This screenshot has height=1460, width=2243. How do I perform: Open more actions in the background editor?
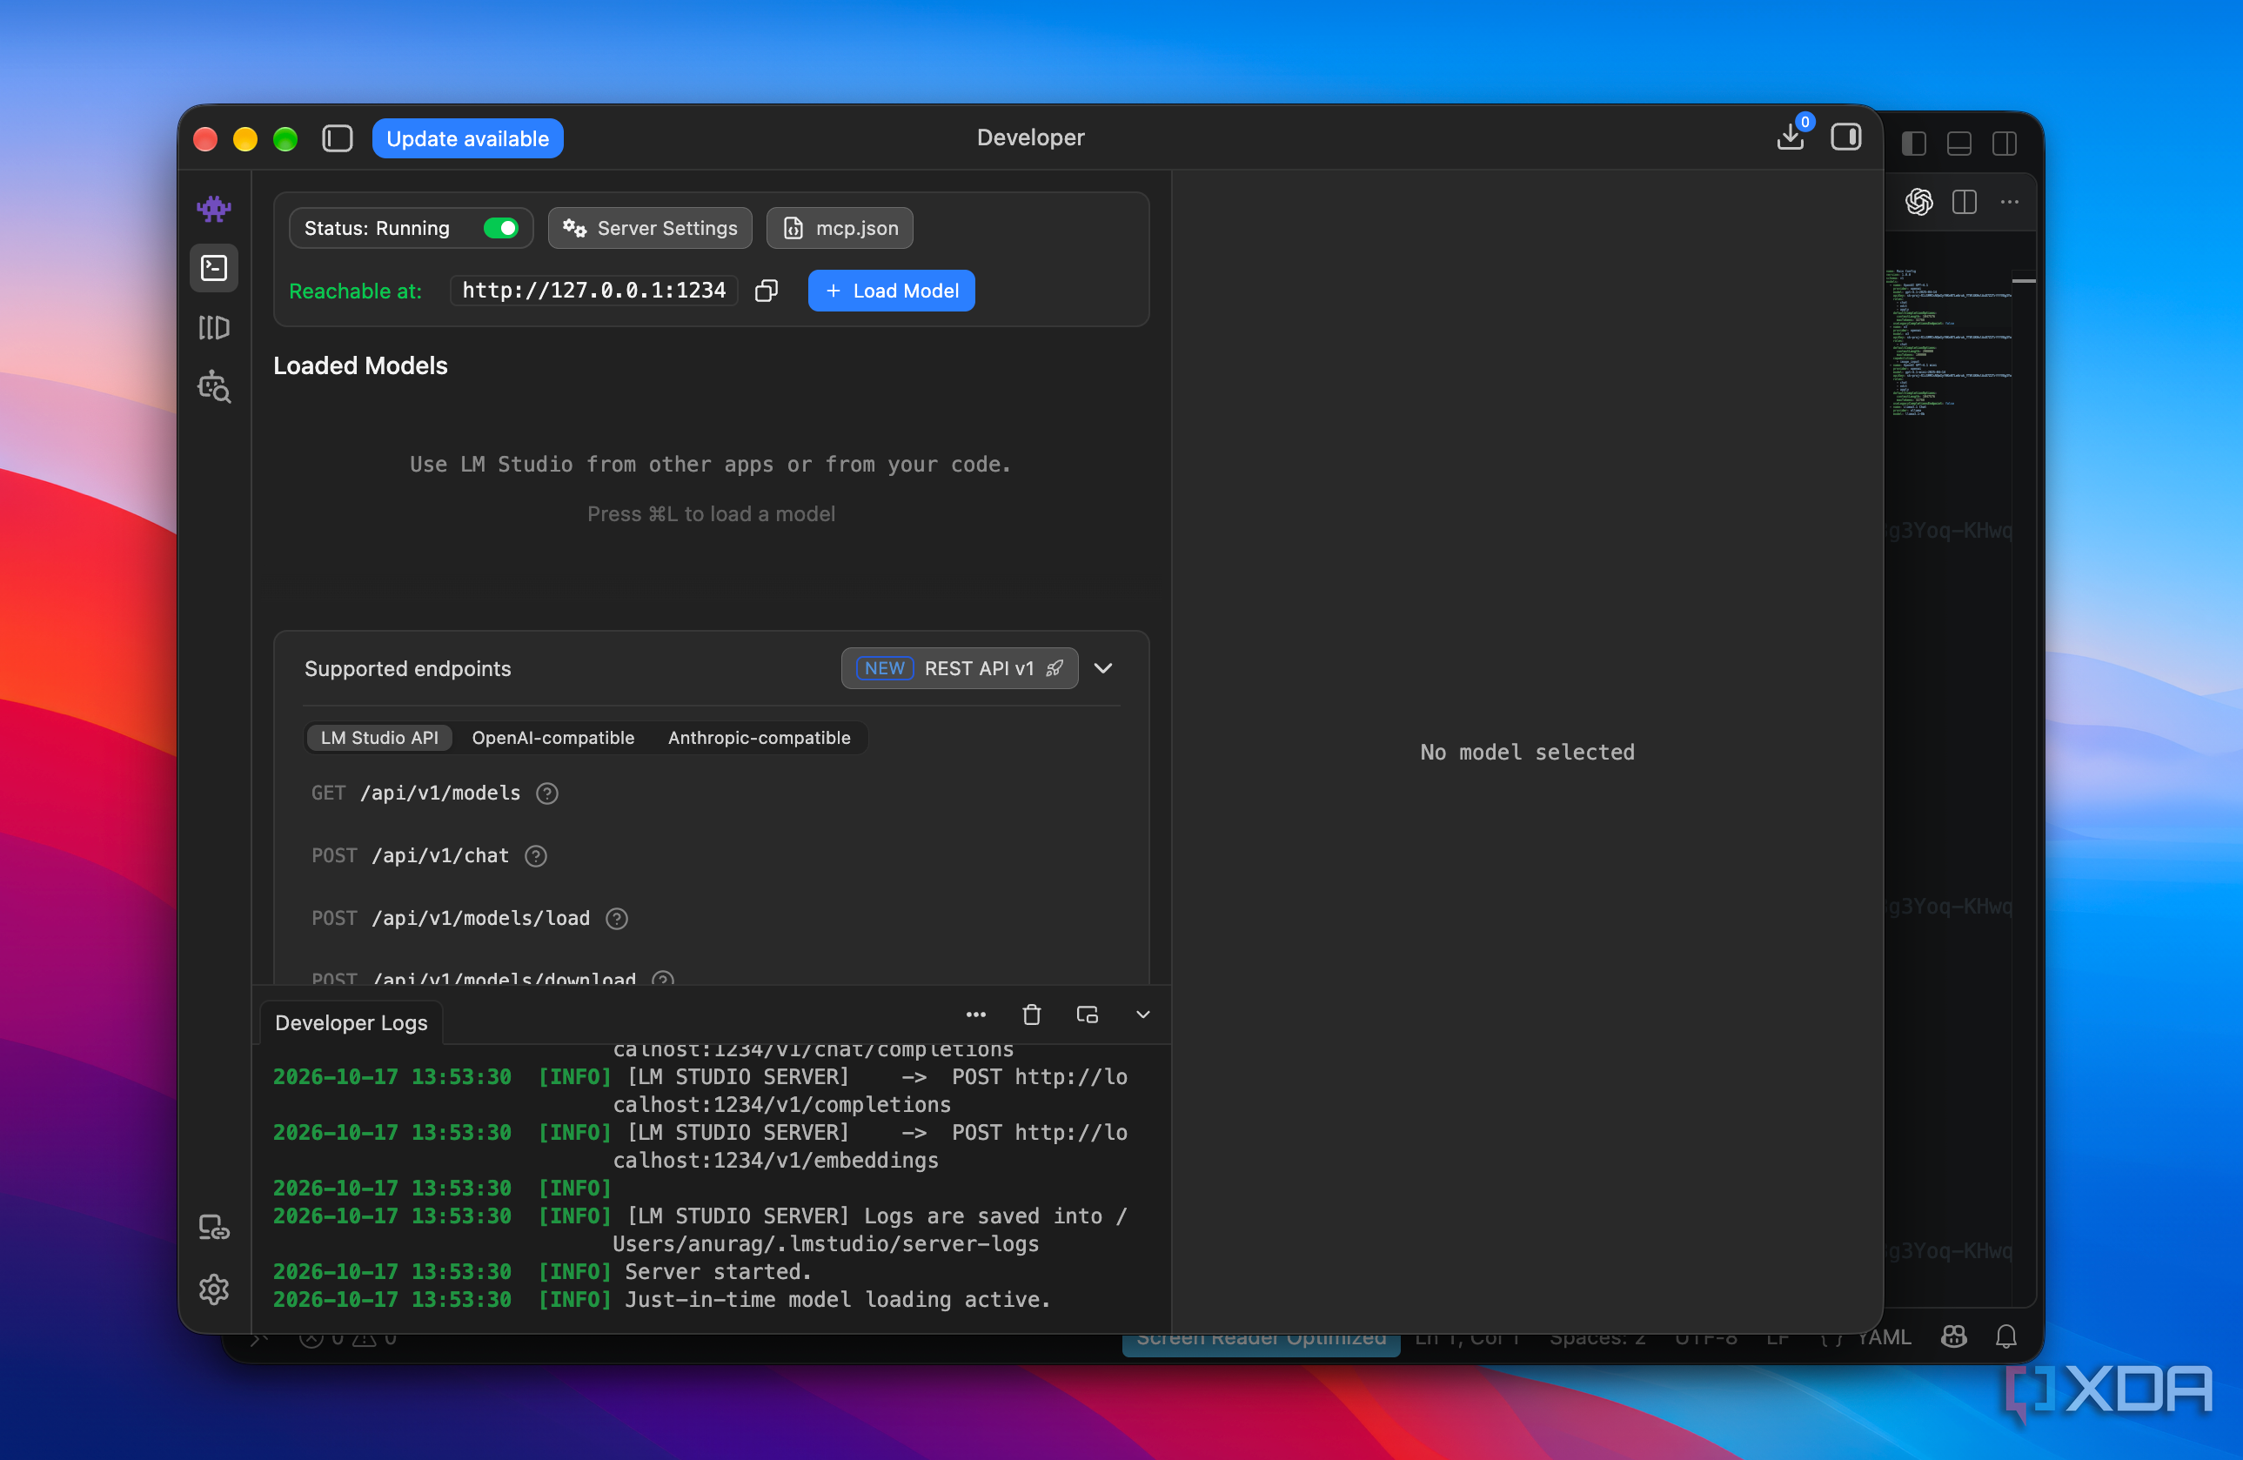click(x=2009, y=202)
